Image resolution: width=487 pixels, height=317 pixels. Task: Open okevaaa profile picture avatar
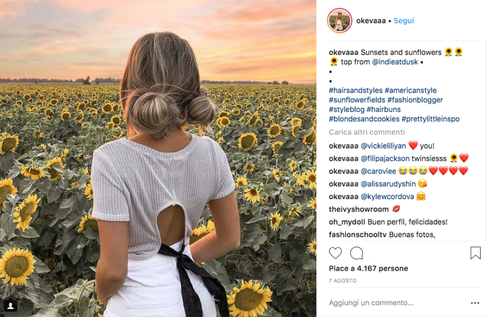(339, 21)
